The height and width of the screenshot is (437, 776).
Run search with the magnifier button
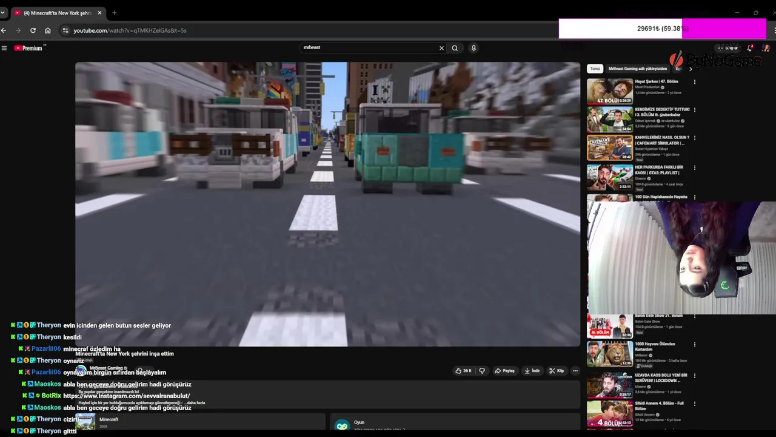coord(455,48)
